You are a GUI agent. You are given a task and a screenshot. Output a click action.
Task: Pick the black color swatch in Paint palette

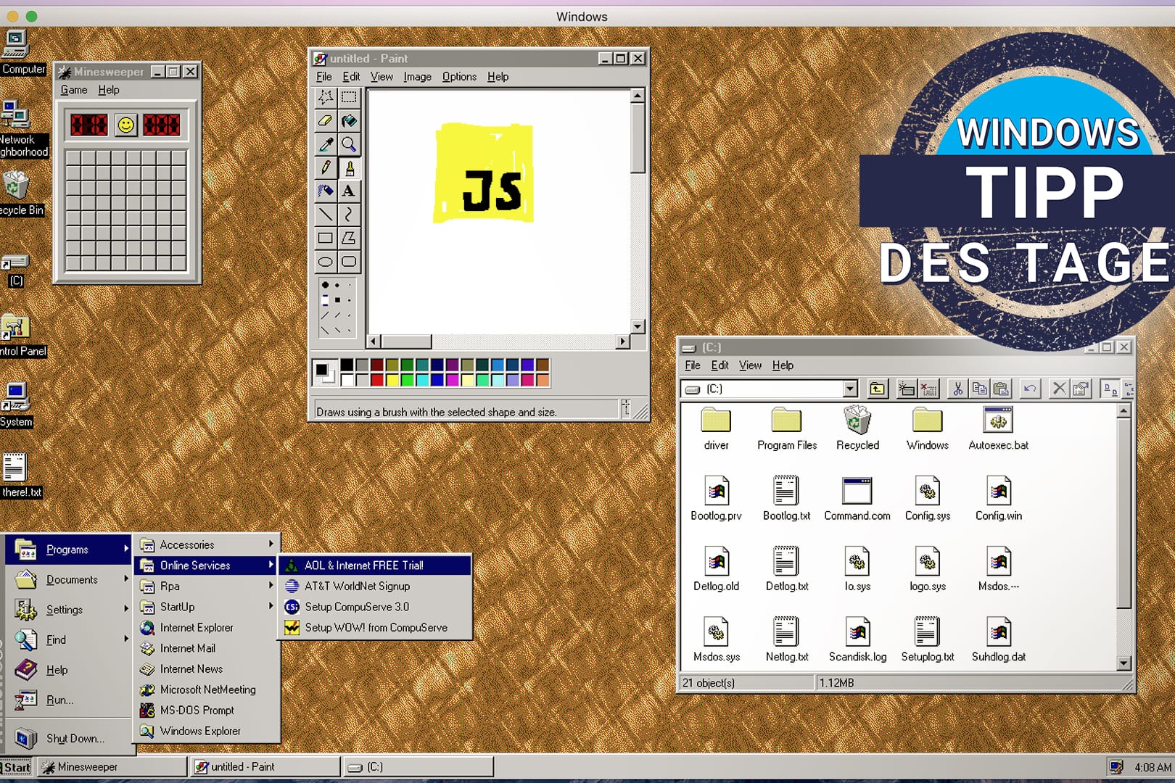point(347,365)
